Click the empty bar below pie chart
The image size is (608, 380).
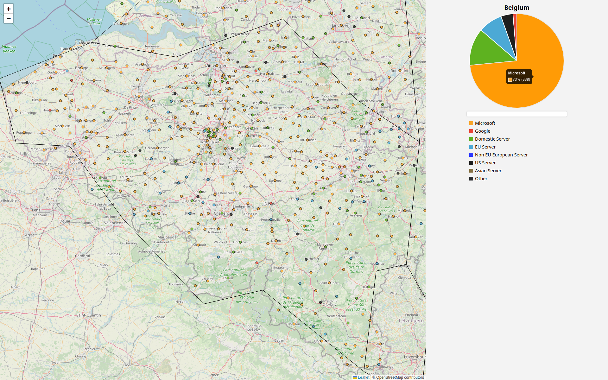516,114
